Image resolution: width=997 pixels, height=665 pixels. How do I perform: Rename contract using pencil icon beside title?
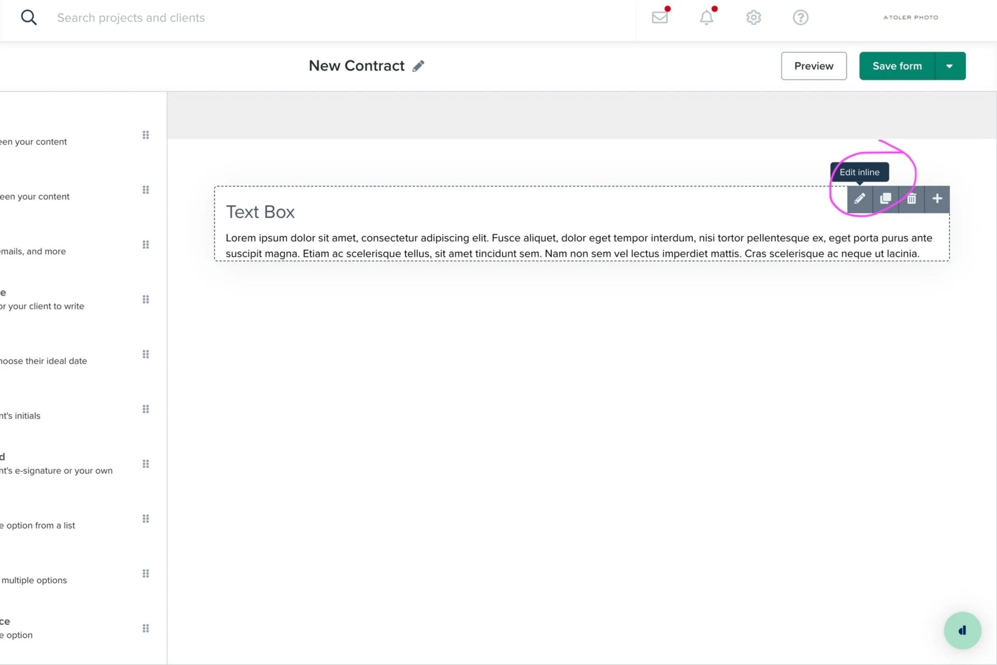coord(418,66)
